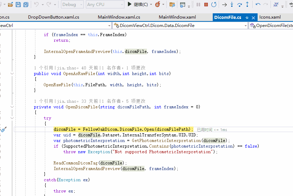Switch to the MainWindow.xaml.cs tab

119,17
